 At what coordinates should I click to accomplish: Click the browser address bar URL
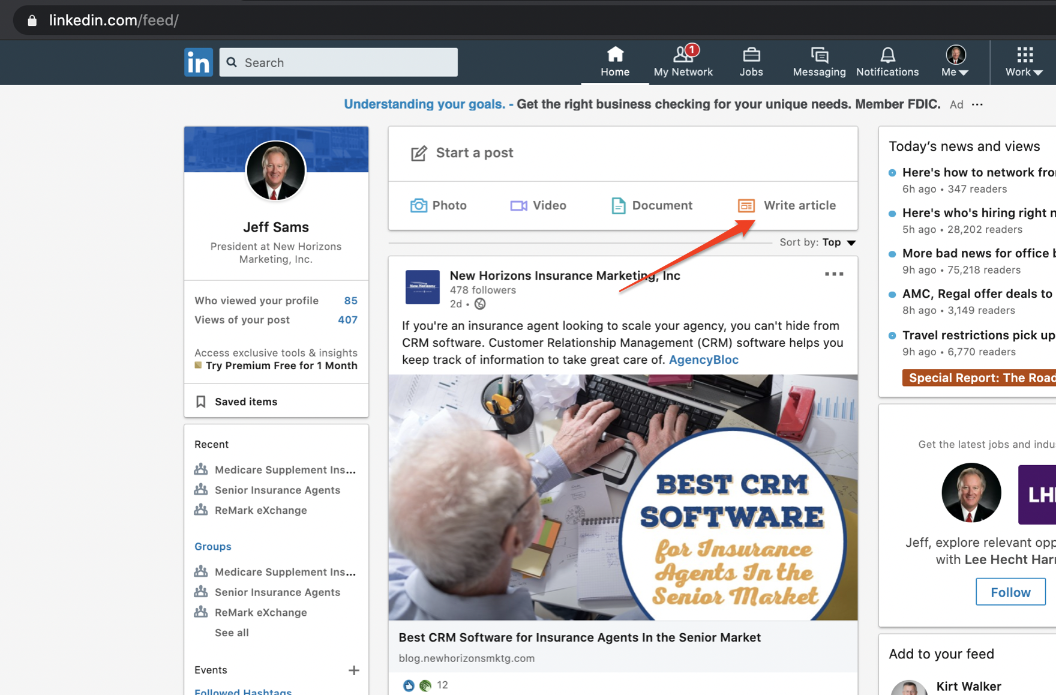click(114, 20)
